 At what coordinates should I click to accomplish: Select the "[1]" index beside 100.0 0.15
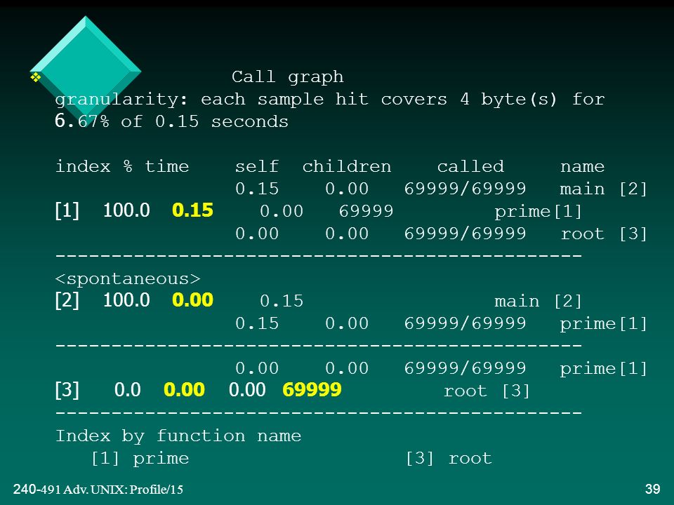pyautogui.click(x=67, y=210)
